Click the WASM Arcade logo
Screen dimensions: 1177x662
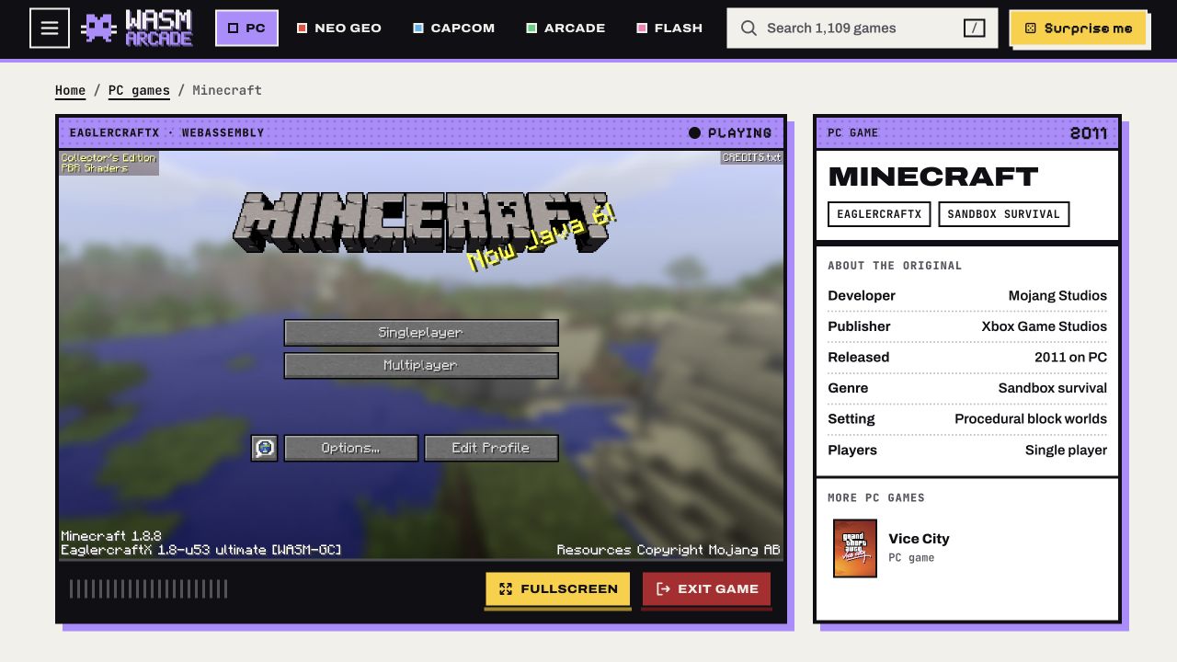click(137, 29)
